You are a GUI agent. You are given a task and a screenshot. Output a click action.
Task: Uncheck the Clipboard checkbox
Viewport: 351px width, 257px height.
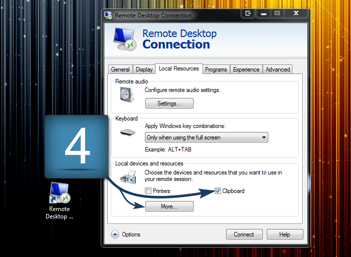[x=218, y=191]
